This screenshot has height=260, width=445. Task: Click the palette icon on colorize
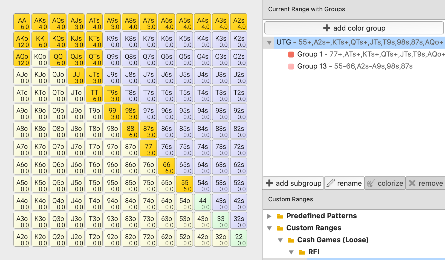point(371,183)
